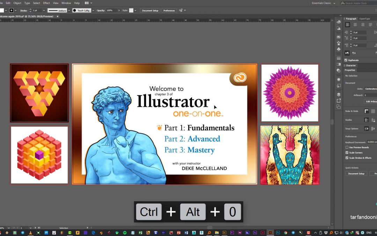This screenshot has width=377, height=236.
Task: Click Document Setup in the control bar
Action: click(150, 10)
